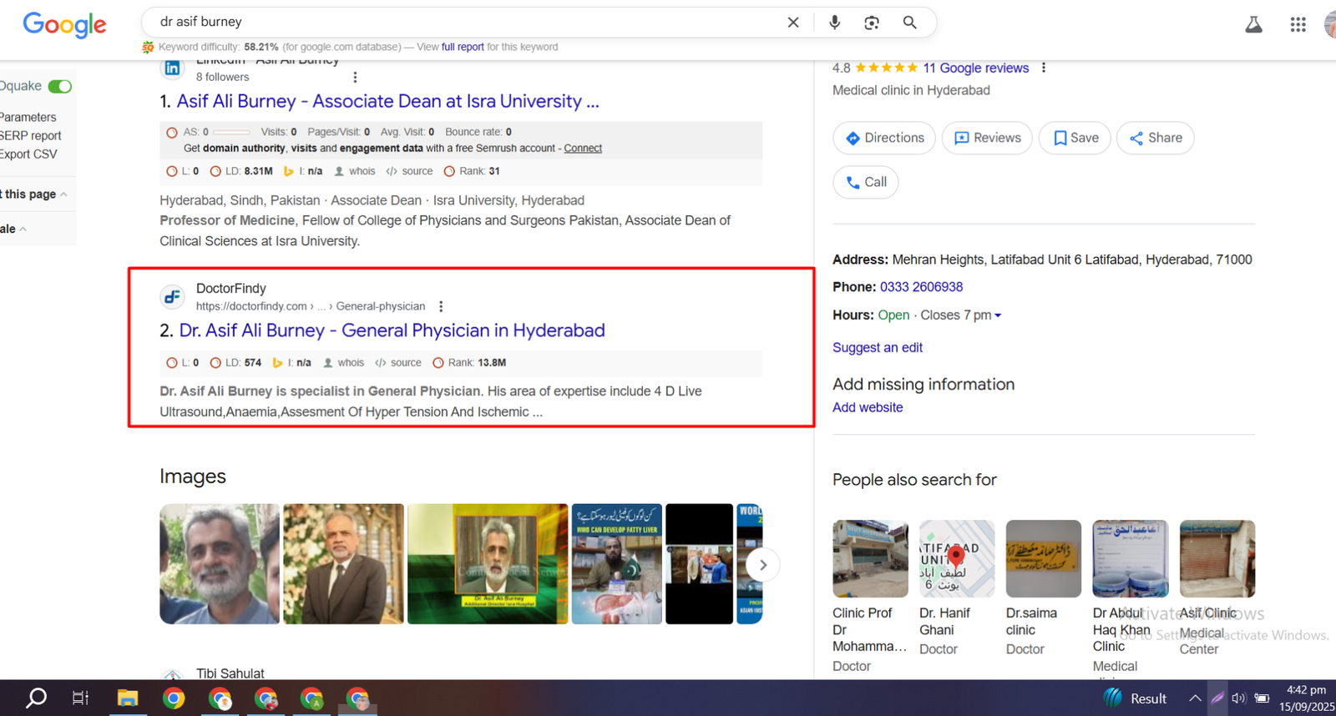Viewport: 1336px width, 716px height.
Task: Show next images with the arrow
Action: (762, 565)
